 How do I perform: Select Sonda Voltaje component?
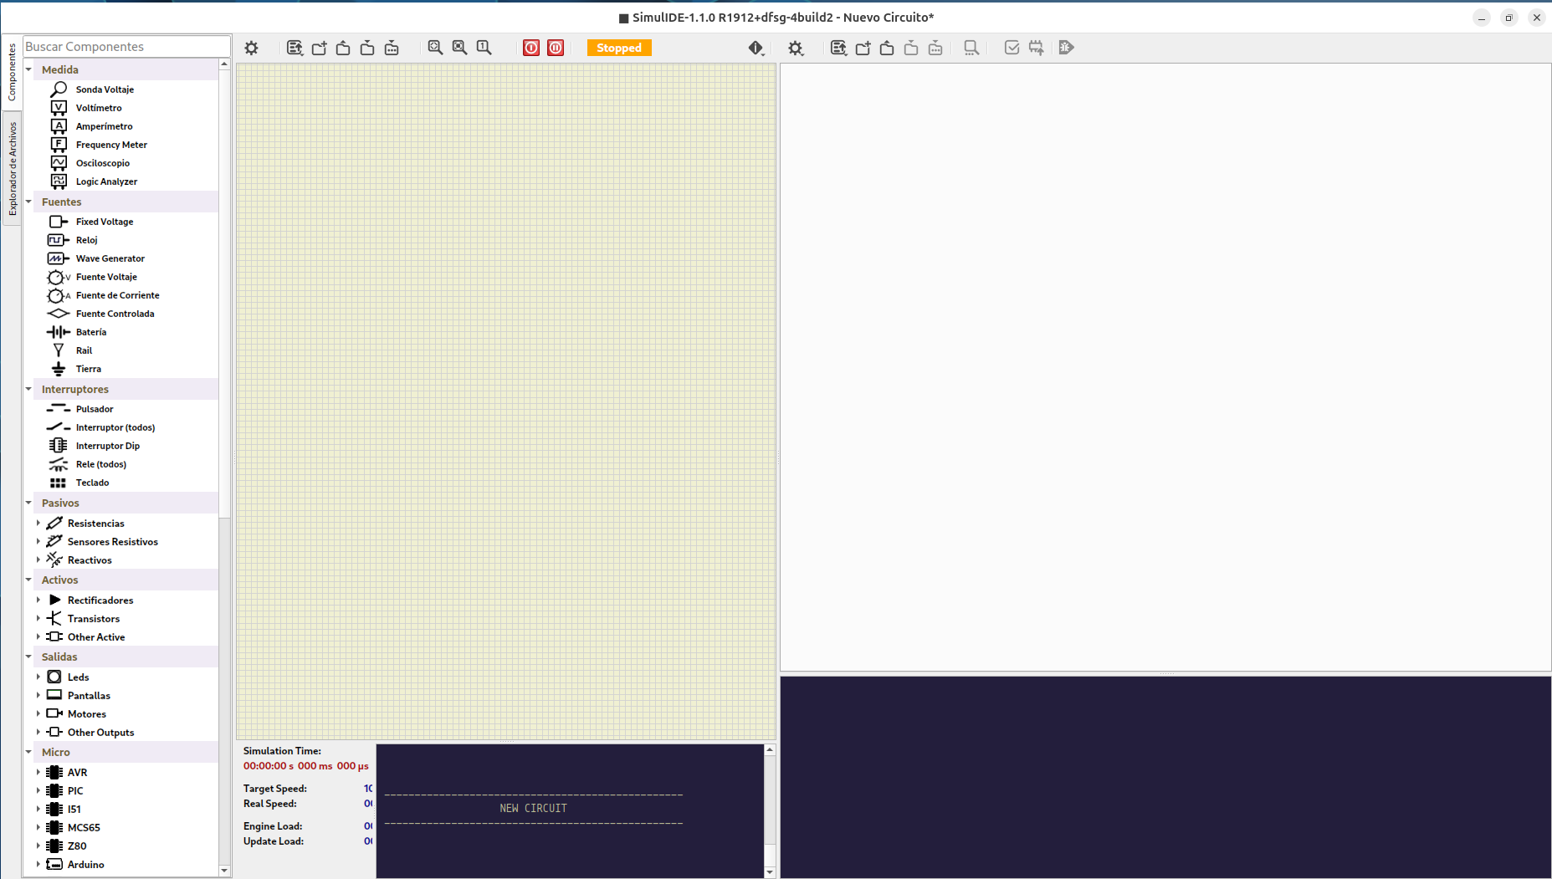click(105, 89)
